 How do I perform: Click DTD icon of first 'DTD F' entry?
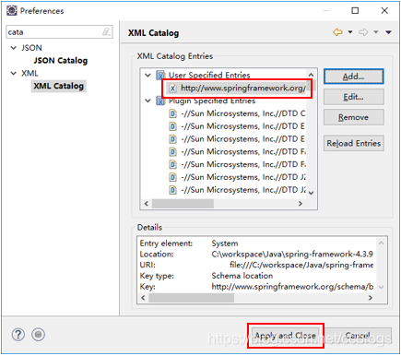(x=173, y=152)
